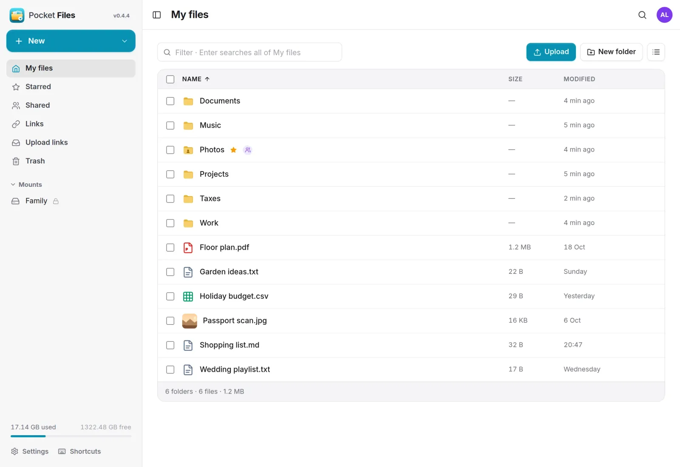Viewport: 680px width, 467px height.
Task: Collapse the Mounts section
Action: click(x=26, y=185)
